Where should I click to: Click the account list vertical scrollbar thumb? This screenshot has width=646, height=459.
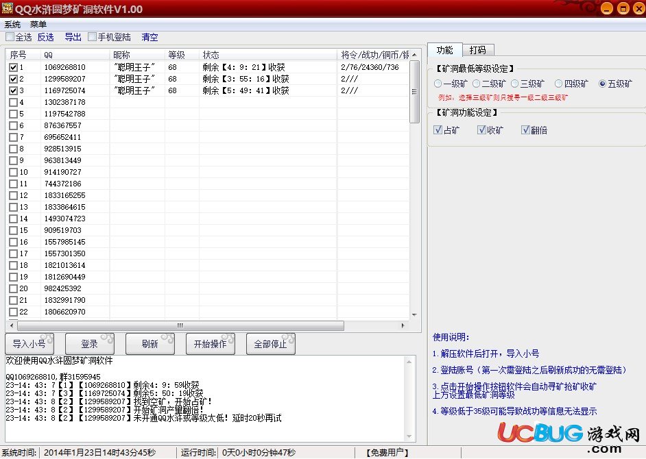tap(414, 91)
